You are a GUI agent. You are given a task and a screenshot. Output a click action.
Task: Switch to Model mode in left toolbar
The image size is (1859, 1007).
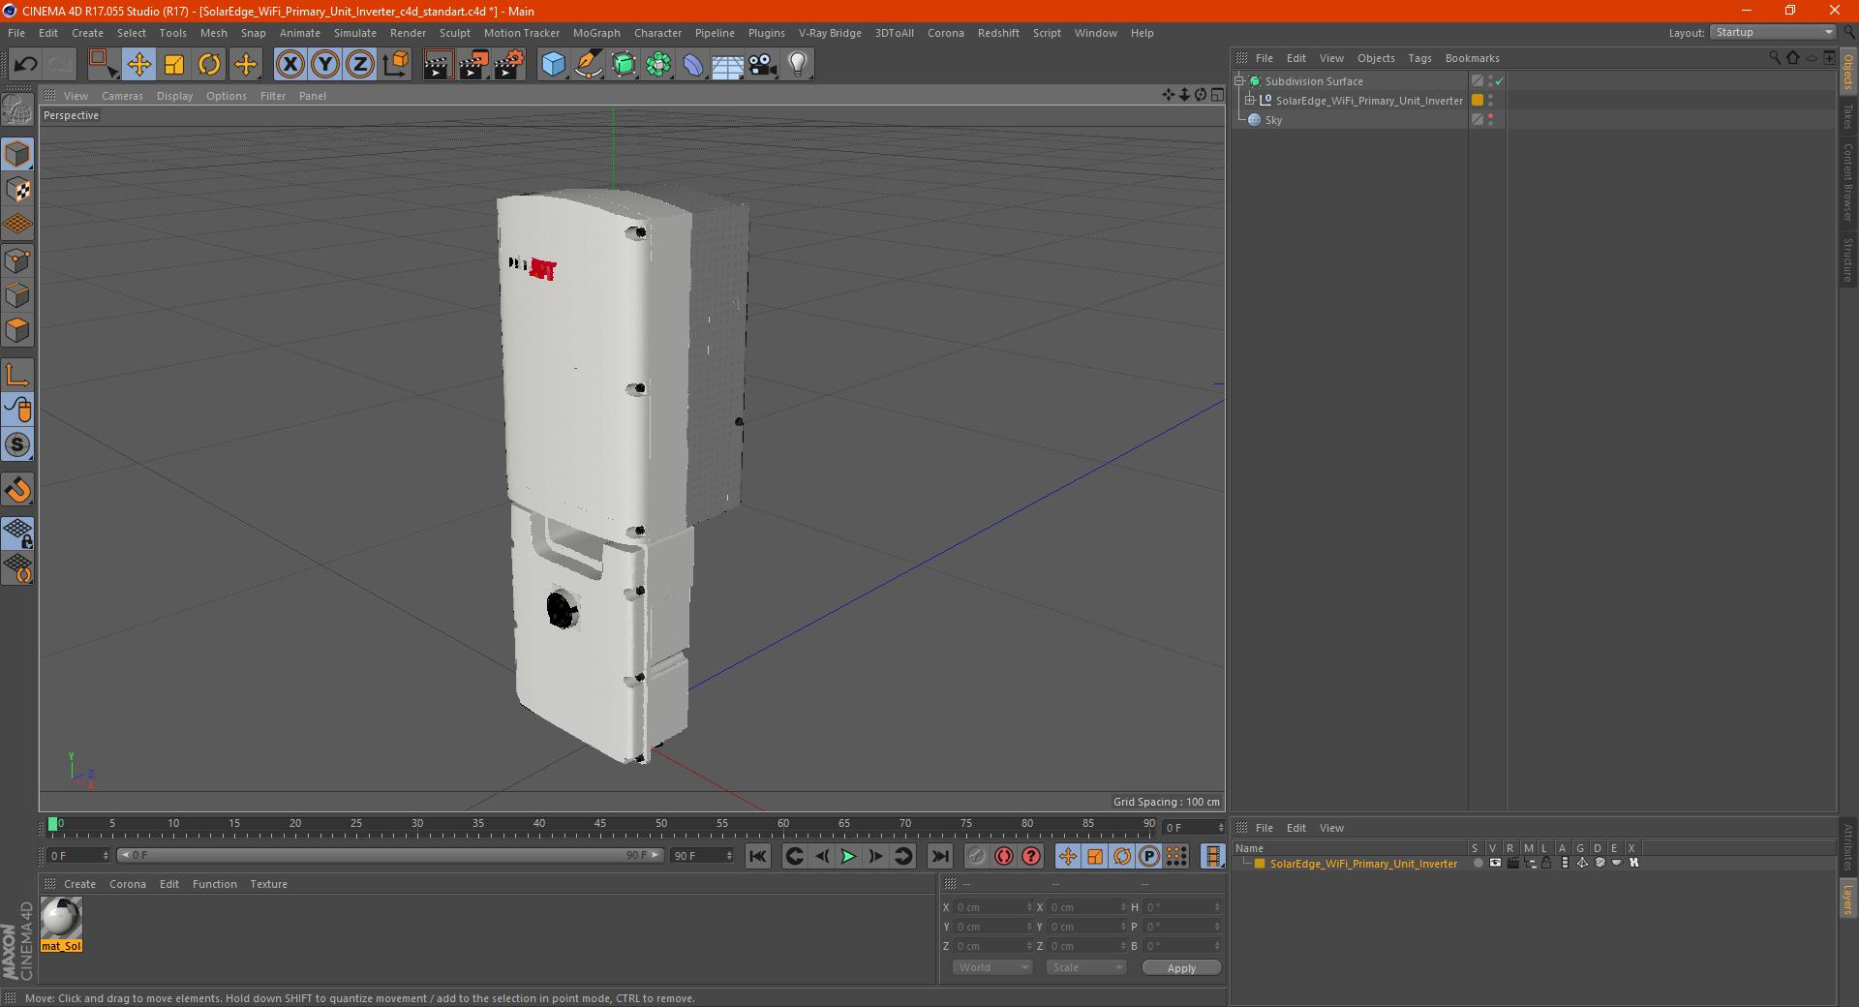[x=17, y=154]
